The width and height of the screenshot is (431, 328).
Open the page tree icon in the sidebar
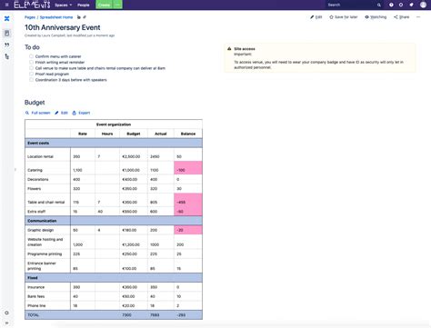[x=6, y=56]
